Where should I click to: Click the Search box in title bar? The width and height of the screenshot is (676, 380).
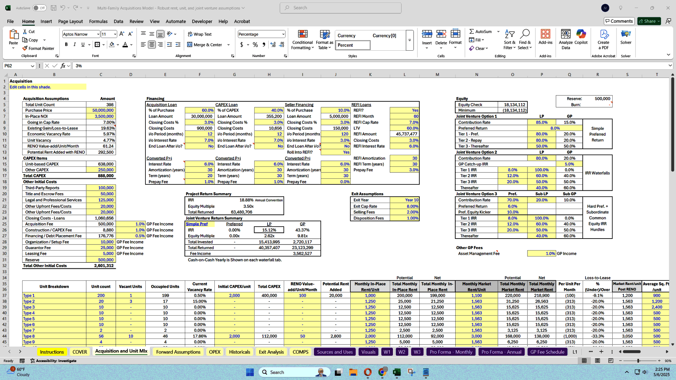(x=340, y=8)
